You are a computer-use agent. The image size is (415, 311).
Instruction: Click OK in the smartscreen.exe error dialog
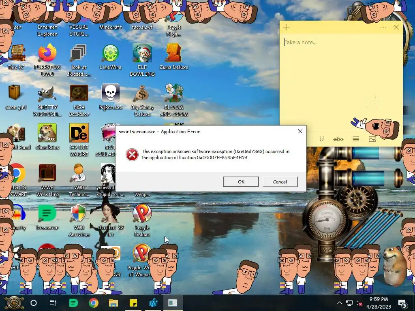pyautogui.click(x=241, y=182)
